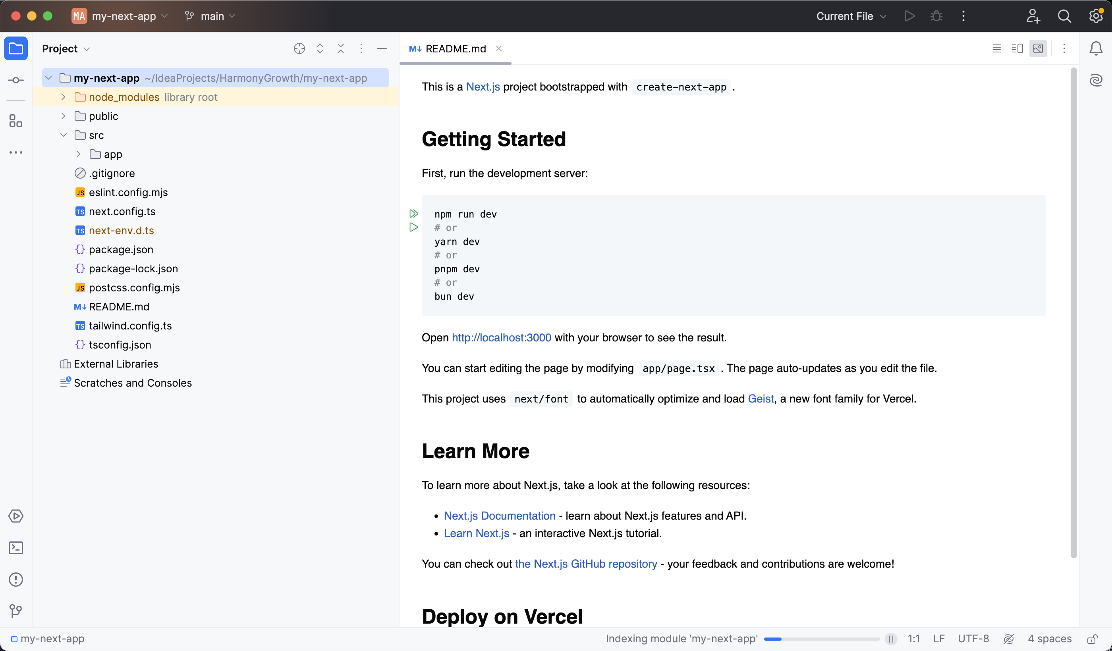1112x651 pixels.
Task: Click the preview vertical scrollbar
Action: [1073, 313]
